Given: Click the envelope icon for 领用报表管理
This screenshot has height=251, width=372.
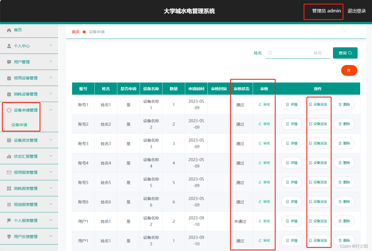Looking at the screenshot, I should click(9, 172).
